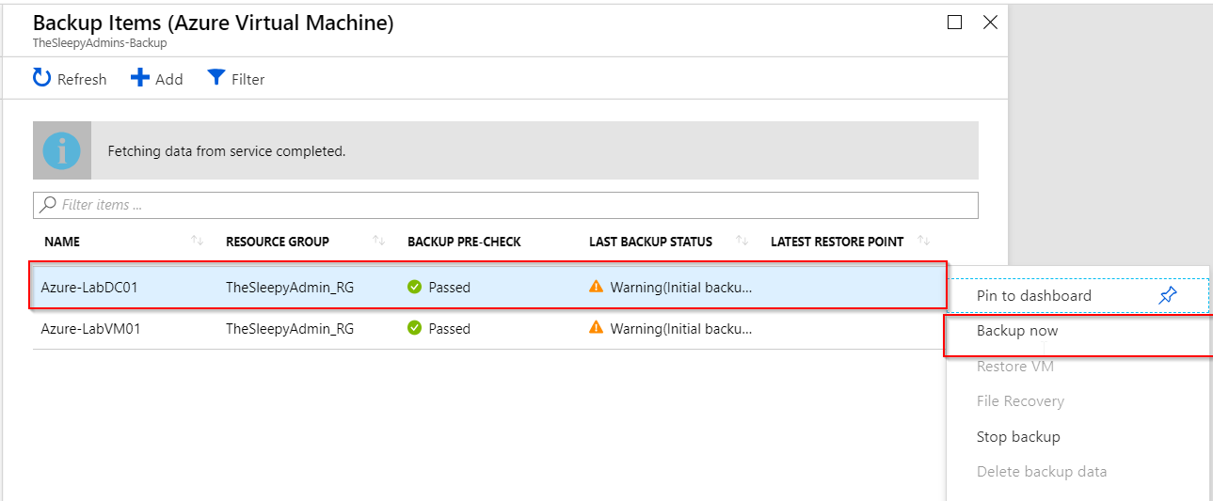1213x501 pixels.
Task: Sort by Last Backup Status column arrows
Action: tap(742, 242)
